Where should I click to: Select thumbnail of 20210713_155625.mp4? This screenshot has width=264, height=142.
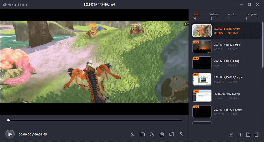click(202, 47)
